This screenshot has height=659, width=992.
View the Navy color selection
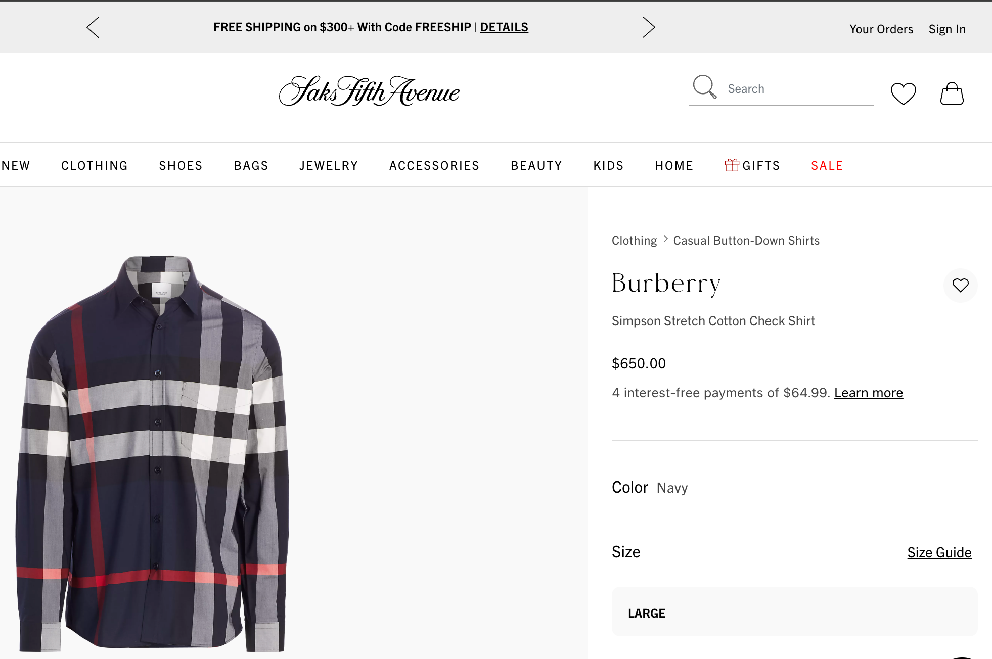point(671,488)
